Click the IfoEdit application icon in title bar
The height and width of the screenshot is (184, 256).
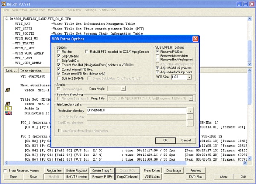point(4,3)
